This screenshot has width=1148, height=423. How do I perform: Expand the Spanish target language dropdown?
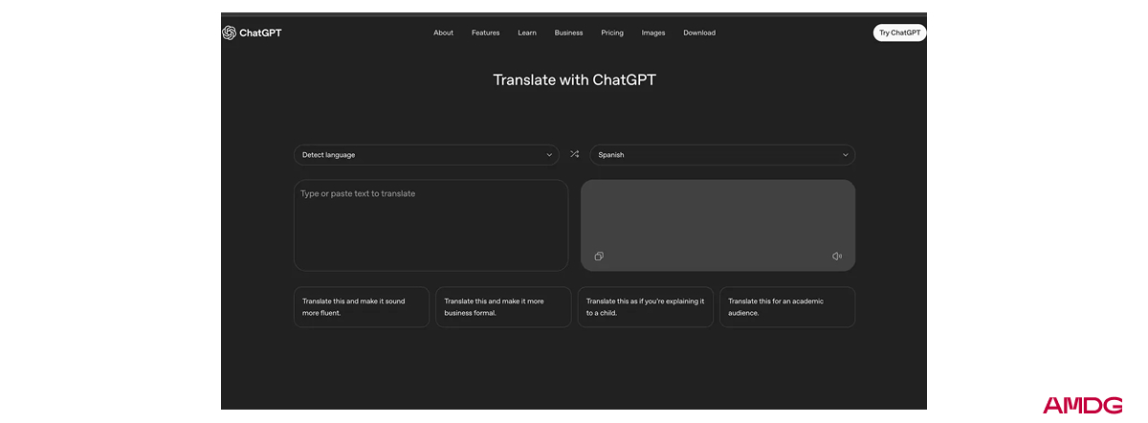point(722,155)
